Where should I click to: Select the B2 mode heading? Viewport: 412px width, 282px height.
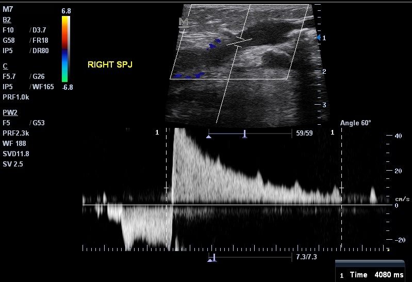click(x=7, y=20)
